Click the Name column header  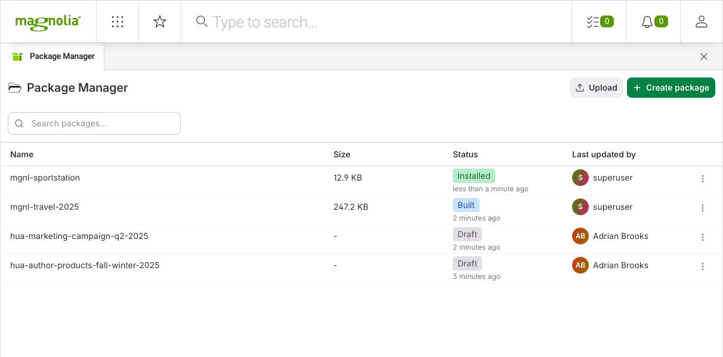[22, 154]
